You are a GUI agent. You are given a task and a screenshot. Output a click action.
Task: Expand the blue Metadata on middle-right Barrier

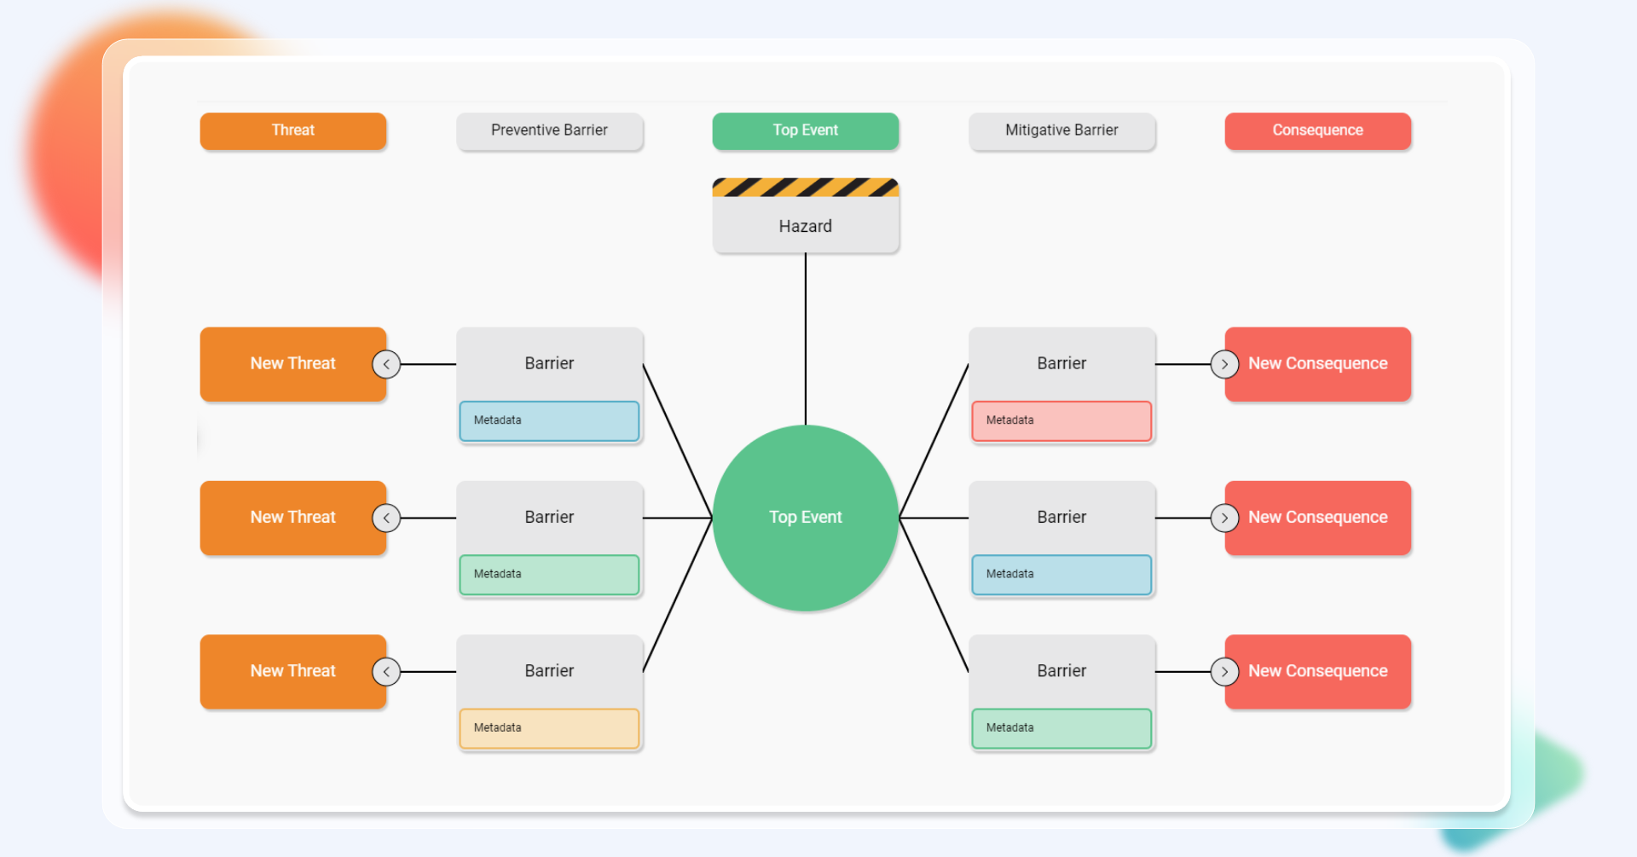tap(1061, 574)
